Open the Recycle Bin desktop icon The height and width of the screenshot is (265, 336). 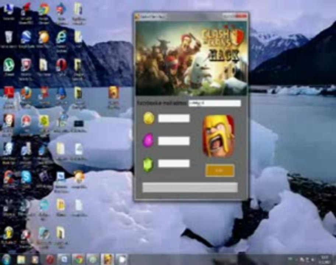click(x=8, y=37)
